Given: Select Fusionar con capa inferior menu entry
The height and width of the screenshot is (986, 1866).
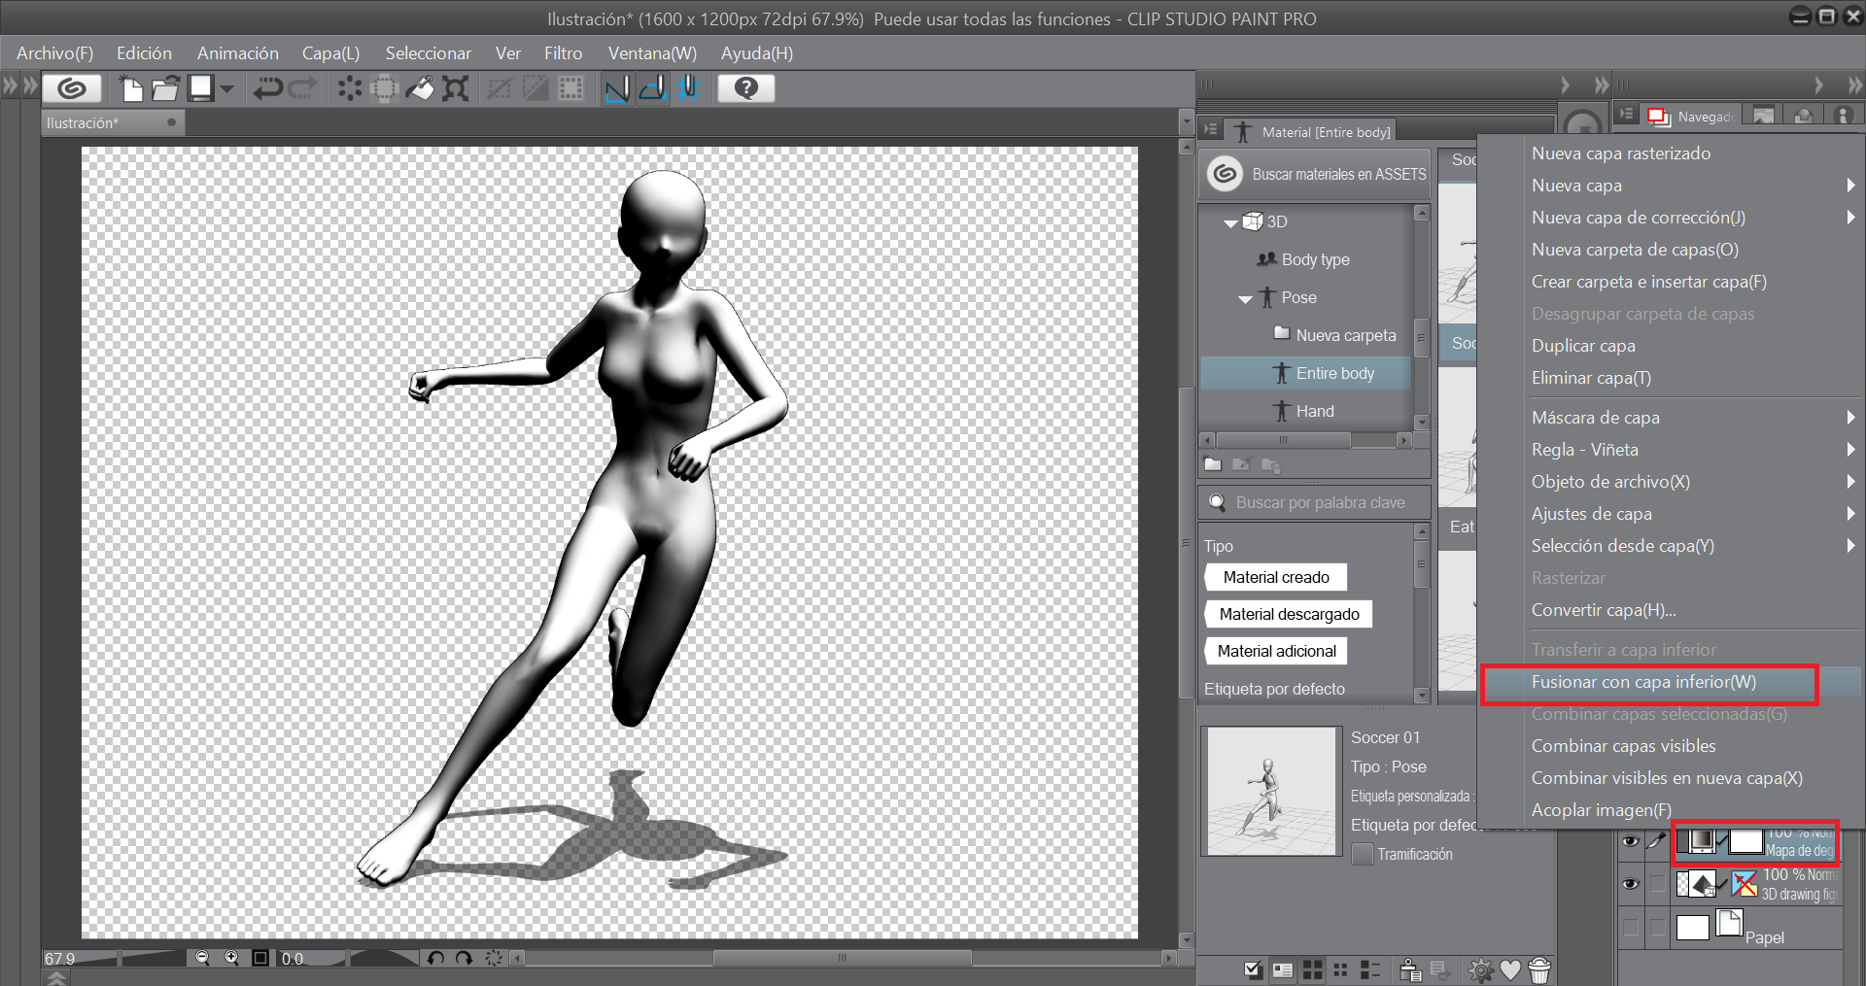Looking at the screenshot, I should click(x=1670, y=682).
